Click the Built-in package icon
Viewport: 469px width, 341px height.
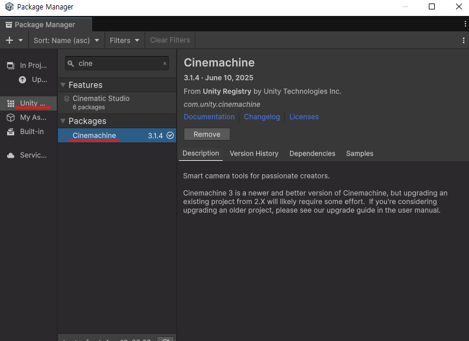click(11, 132)
